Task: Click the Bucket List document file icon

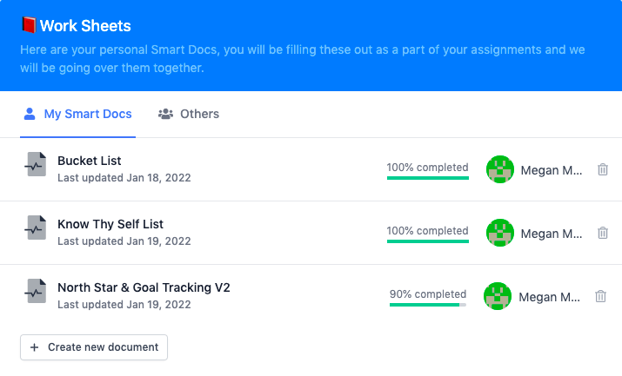Action: click(x=36, y=165)
